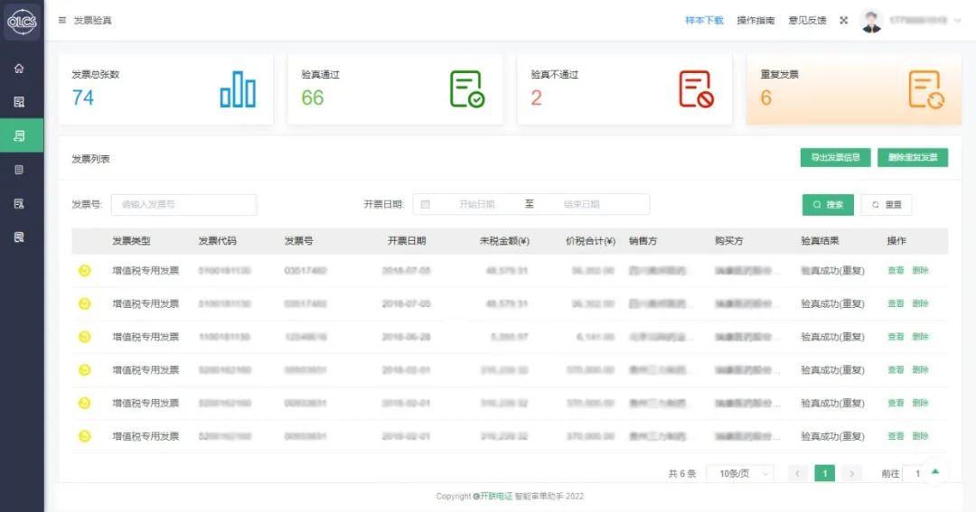Click 查看 on the first invoice row
Screen dimensions: 976x512
tap(895, 270)
